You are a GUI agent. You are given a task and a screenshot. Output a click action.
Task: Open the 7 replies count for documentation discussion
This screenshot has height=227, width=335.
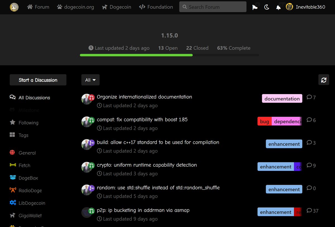click(x=311, y=97)
